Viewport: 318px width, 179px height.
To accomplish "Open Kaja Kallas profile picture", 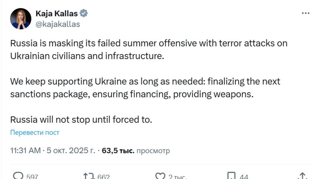I will coord(21,19).
